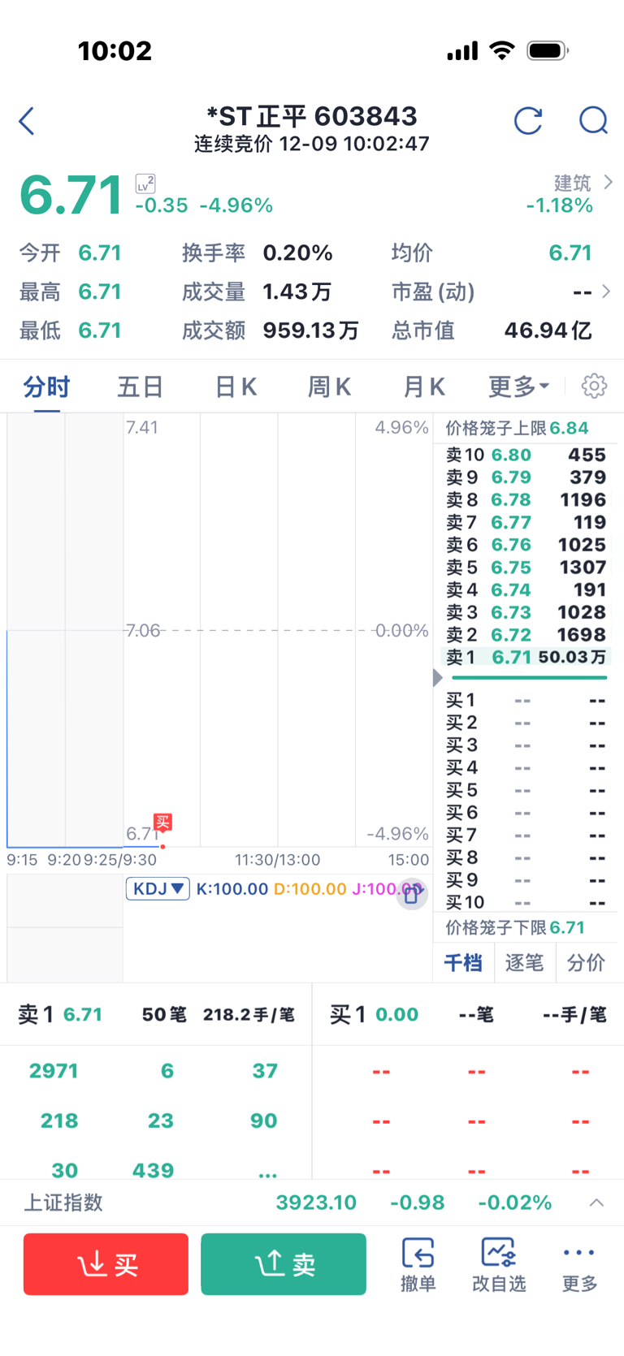Image resolution: width=624 pixels, height=1356 pixels.
Task: Refresh the stock quote
Action: click(528, 121)
